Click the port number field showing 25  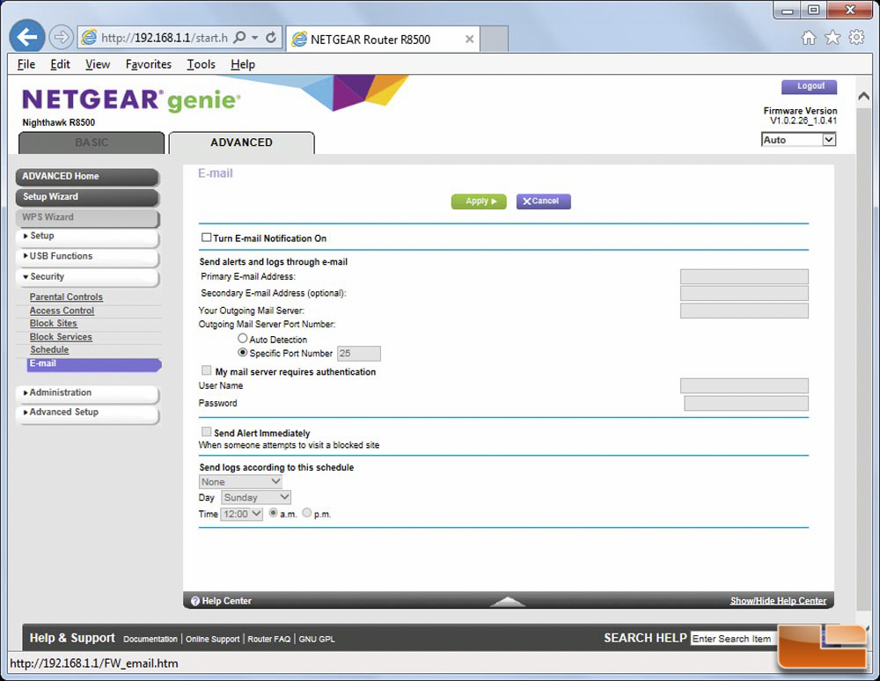click(359, 354)
